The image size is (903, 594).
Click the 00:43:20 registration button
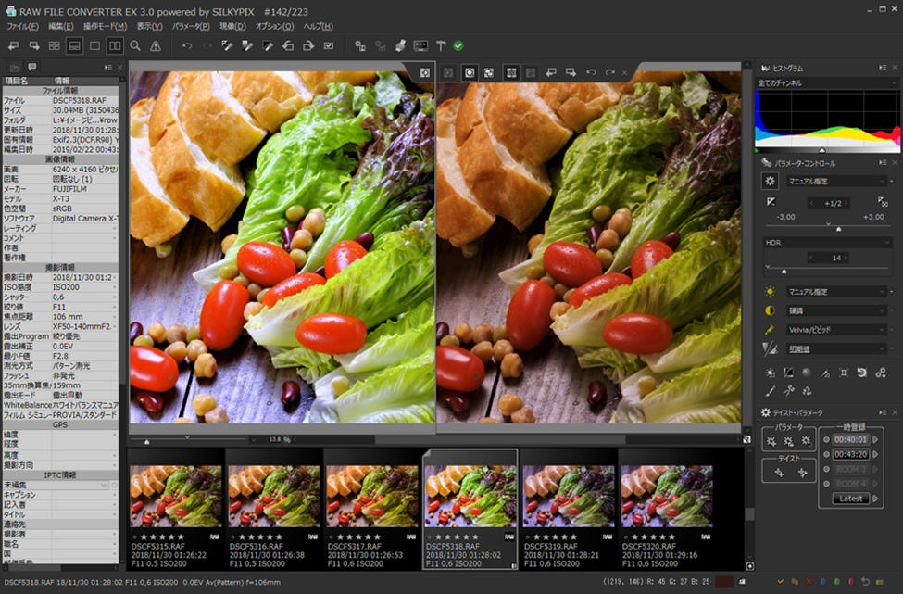click(x=850, y=455)
